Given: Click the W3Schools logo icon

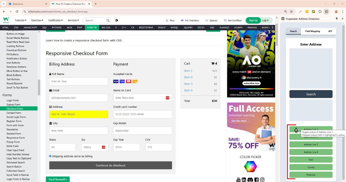Looking at the screenshot, I should 6,20.
